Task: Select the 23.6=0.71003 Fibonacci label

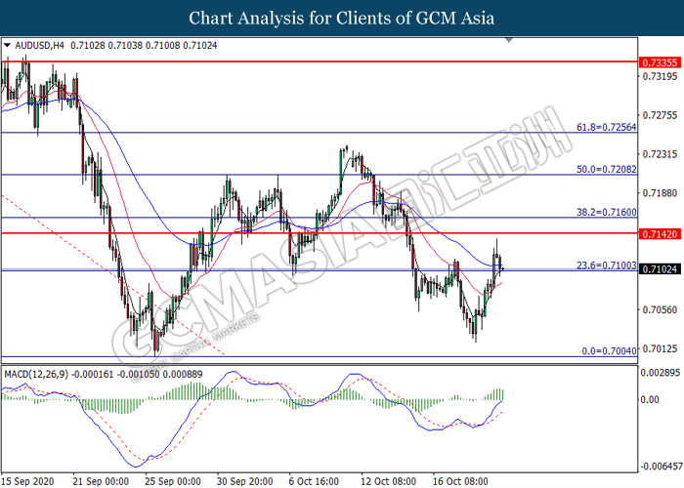Action: (x=607, y=264)
